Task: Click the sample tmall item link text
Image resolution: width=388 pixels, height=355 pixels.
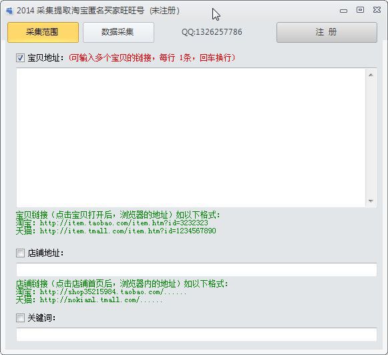Action: point(128,231)
